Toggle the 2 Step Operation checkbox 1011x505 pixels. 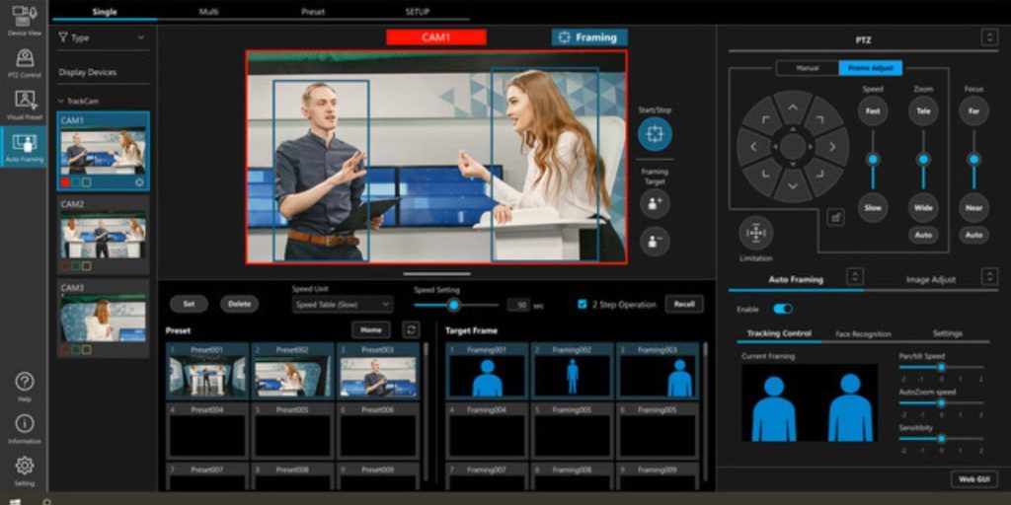[583, 305]
